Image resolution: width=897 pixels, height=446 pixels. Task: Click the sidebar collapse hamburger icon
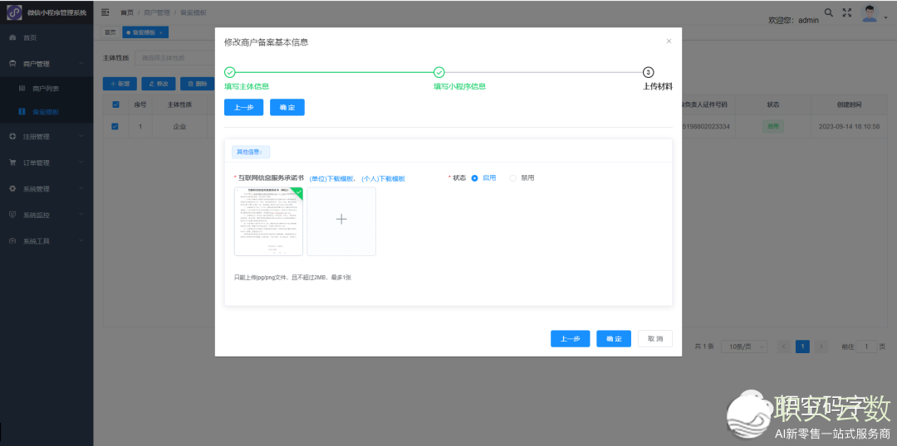point(105,12)
